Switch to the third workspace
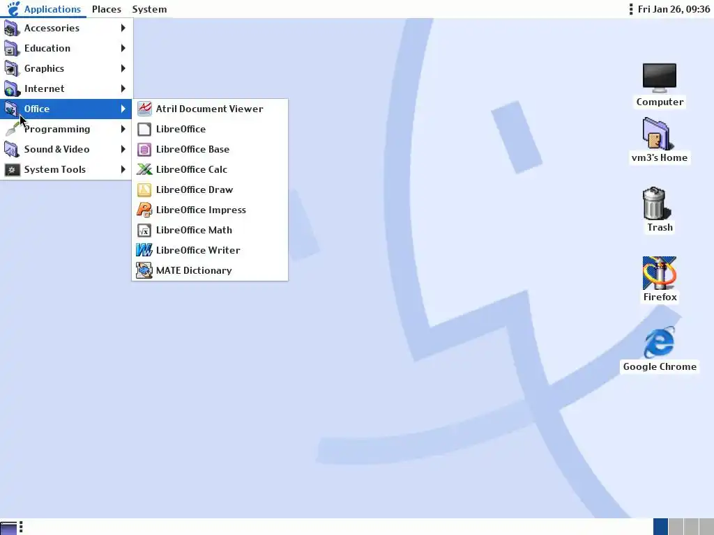Image resolution: width=714 pixels, height=535 pixels. (x=691, y=527)
